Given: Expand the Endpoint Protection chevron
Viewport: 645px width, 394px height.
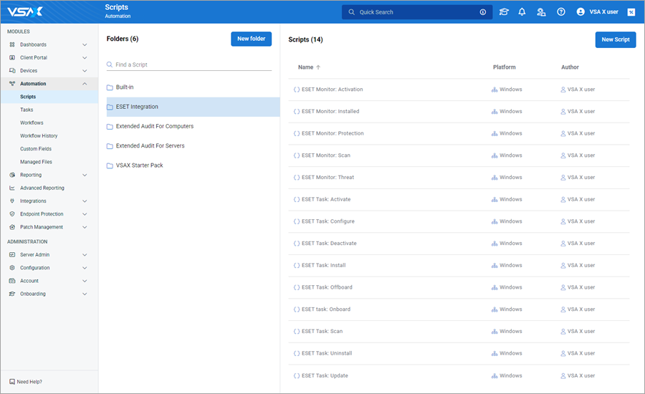Looking at the screenshot, I should click(x=85, y=214).
